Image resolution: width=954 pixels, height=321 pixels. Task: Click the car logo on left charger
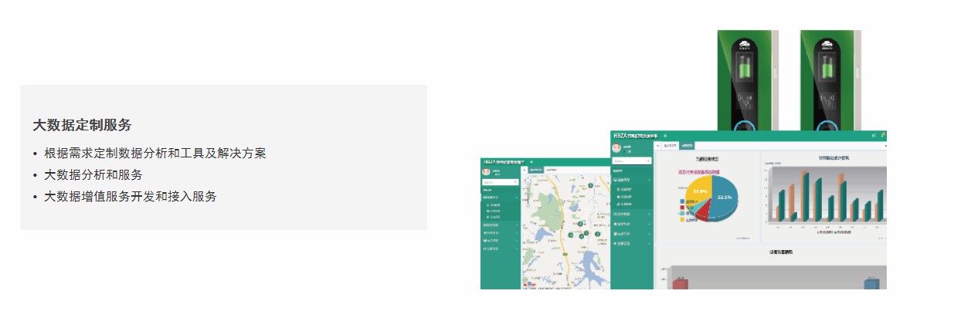tap(745, 43)
